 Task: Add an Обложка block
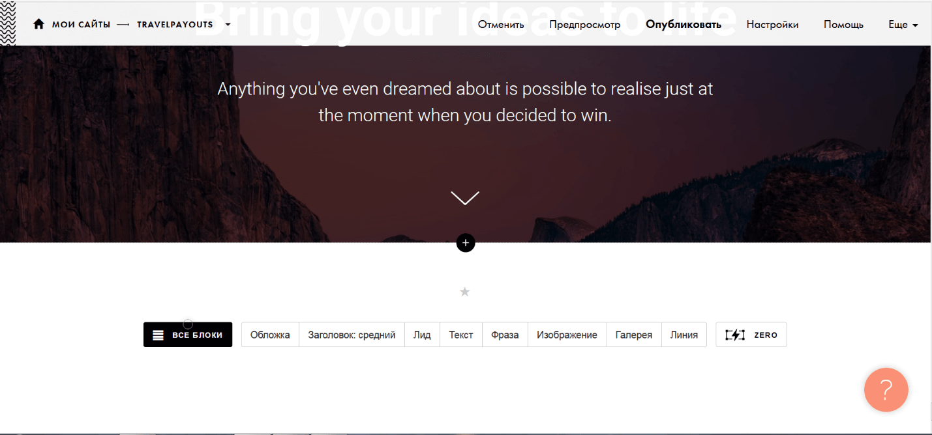pyautogui.click(x=270, y=335)
